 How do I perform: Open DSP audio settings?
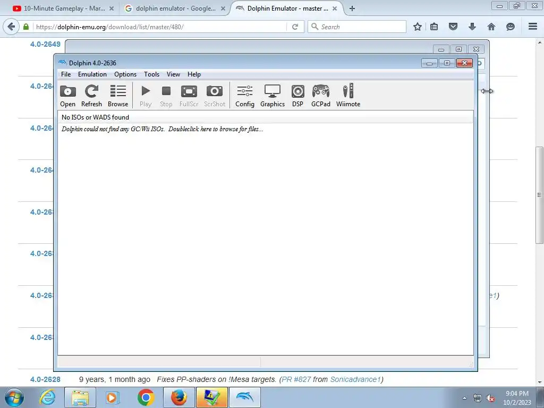297,96
